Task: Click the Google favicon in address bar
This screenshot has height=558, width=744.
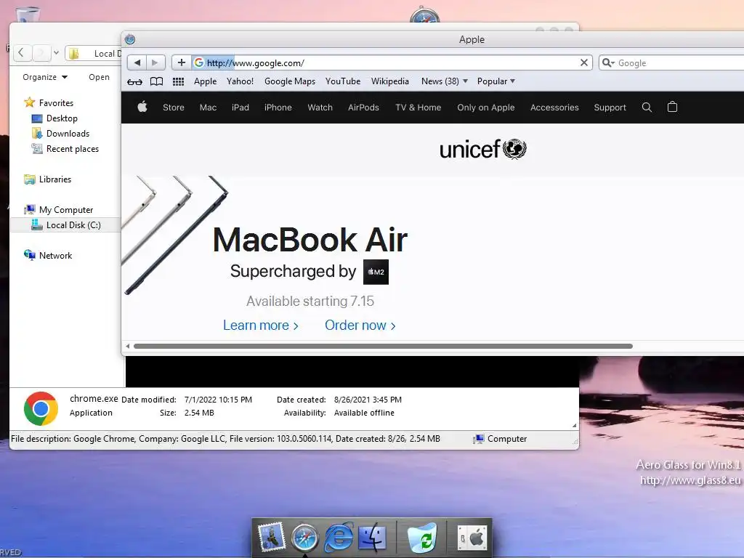Action: click(199, 62)
